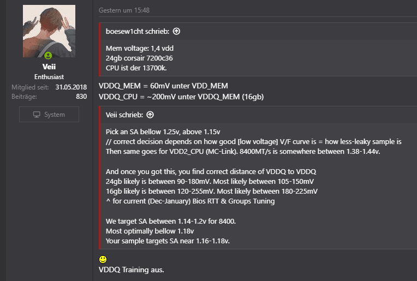
Task: Click the monitor icon in the System button
Action: pos(37,115)
